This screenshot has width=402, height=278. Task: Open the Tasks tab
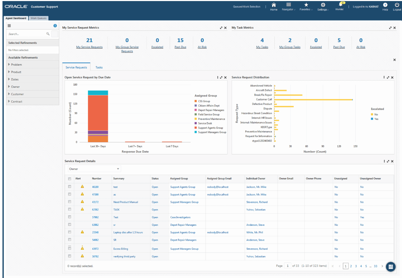[x=99, y=67]
